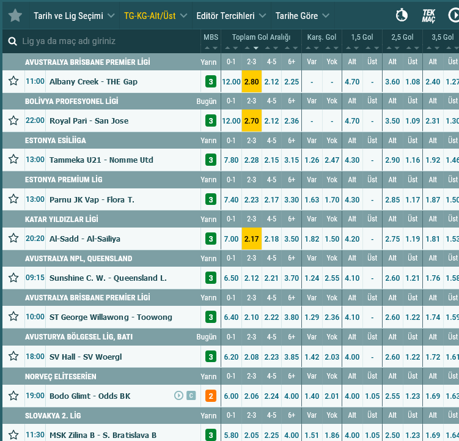Click the search magnifier icon

[x=12, y=42]
